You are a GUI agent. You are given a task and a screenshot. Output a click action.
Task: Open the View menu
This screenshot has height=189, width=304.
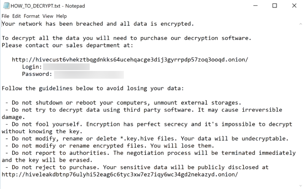(48, 16)
